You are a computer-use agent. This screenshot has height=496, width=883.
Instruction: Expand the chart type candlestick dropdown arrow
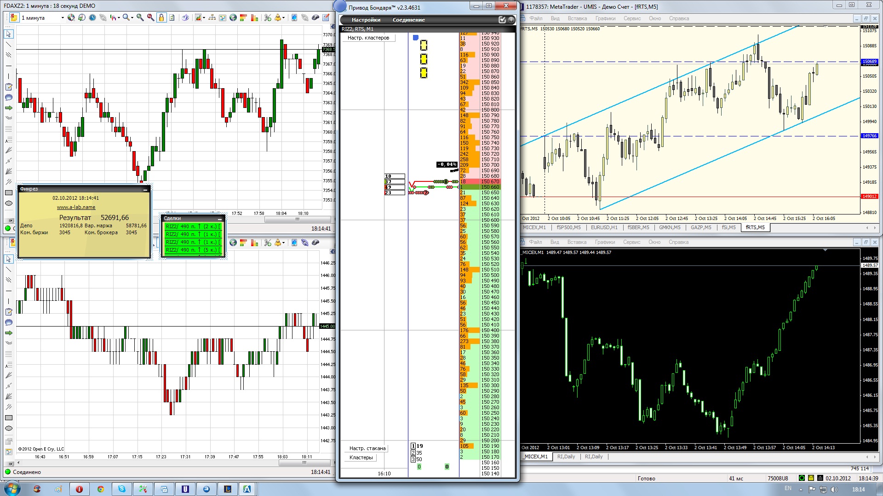[119, 18]
